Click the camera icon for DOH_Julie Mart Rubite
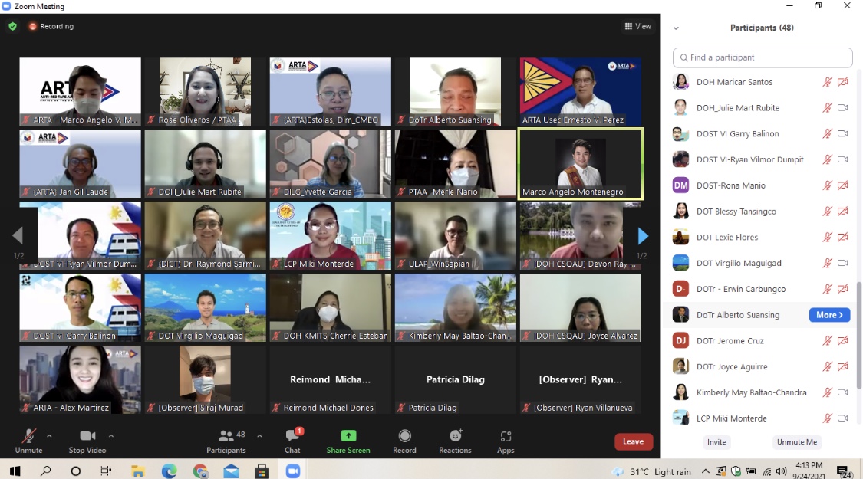This screenshot has height=479, width=863. click(x=842, y=108)
